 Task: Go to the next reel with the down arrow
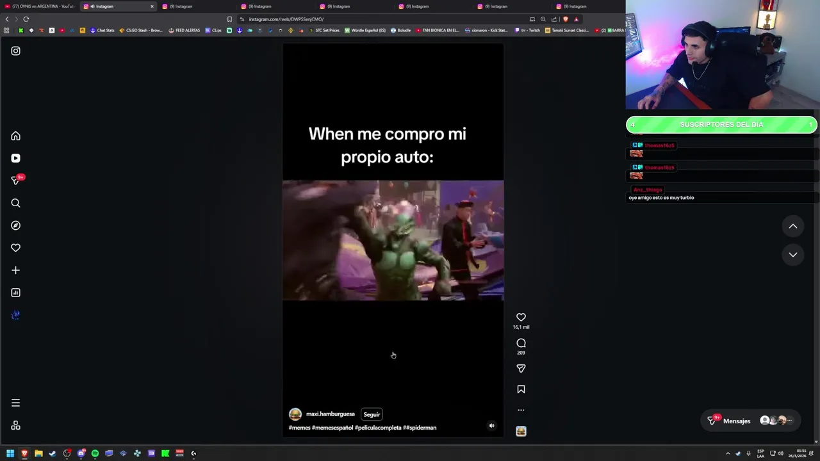point(792,254)
